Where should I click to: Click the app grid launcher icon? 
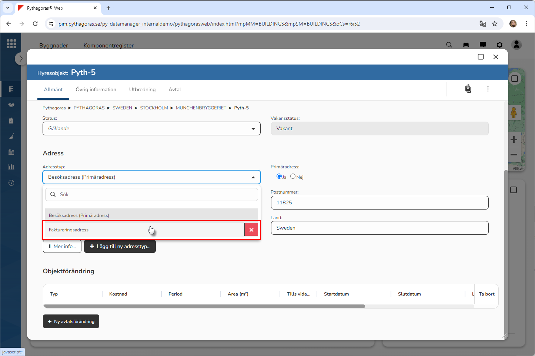tap(11, 44)
